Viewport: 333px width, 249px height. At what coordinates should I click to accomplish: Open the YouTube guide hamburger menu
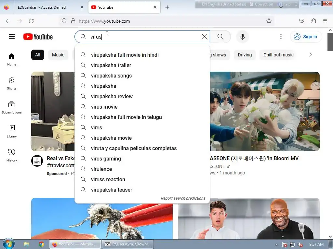[x=12, y=37]
